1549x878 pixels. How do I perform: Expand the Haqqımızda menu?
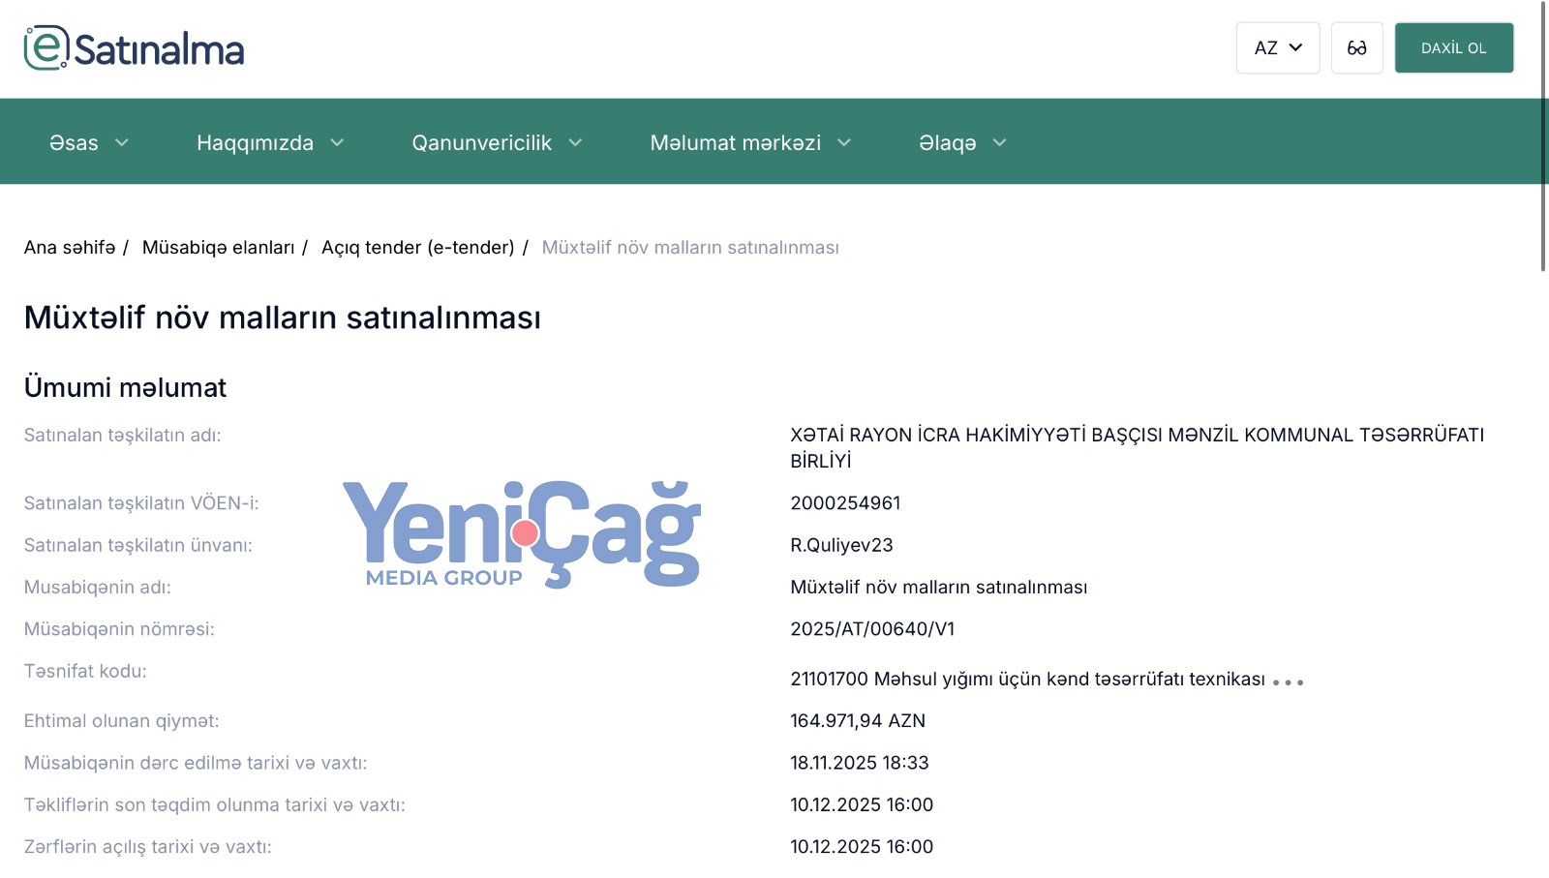point(256,143)
